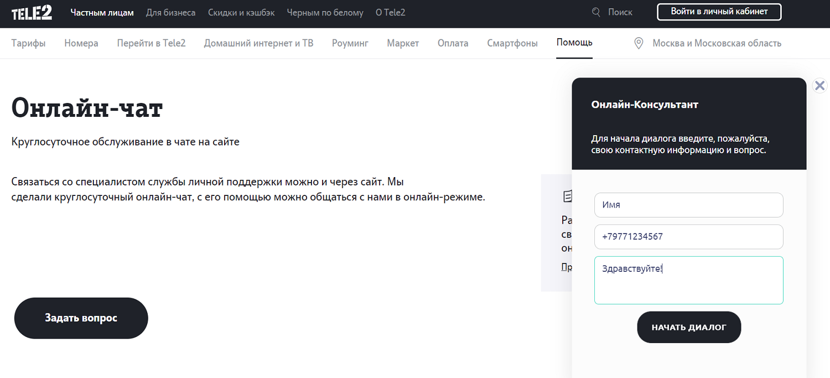830x378 pixels.
Task: Open the Смартфоны tab
Action: [512, 43]
